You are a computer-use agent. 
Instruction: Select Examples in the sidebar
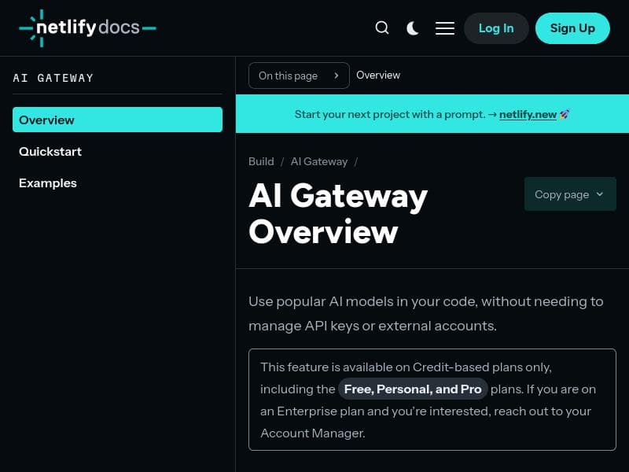(x=48, y=183)
